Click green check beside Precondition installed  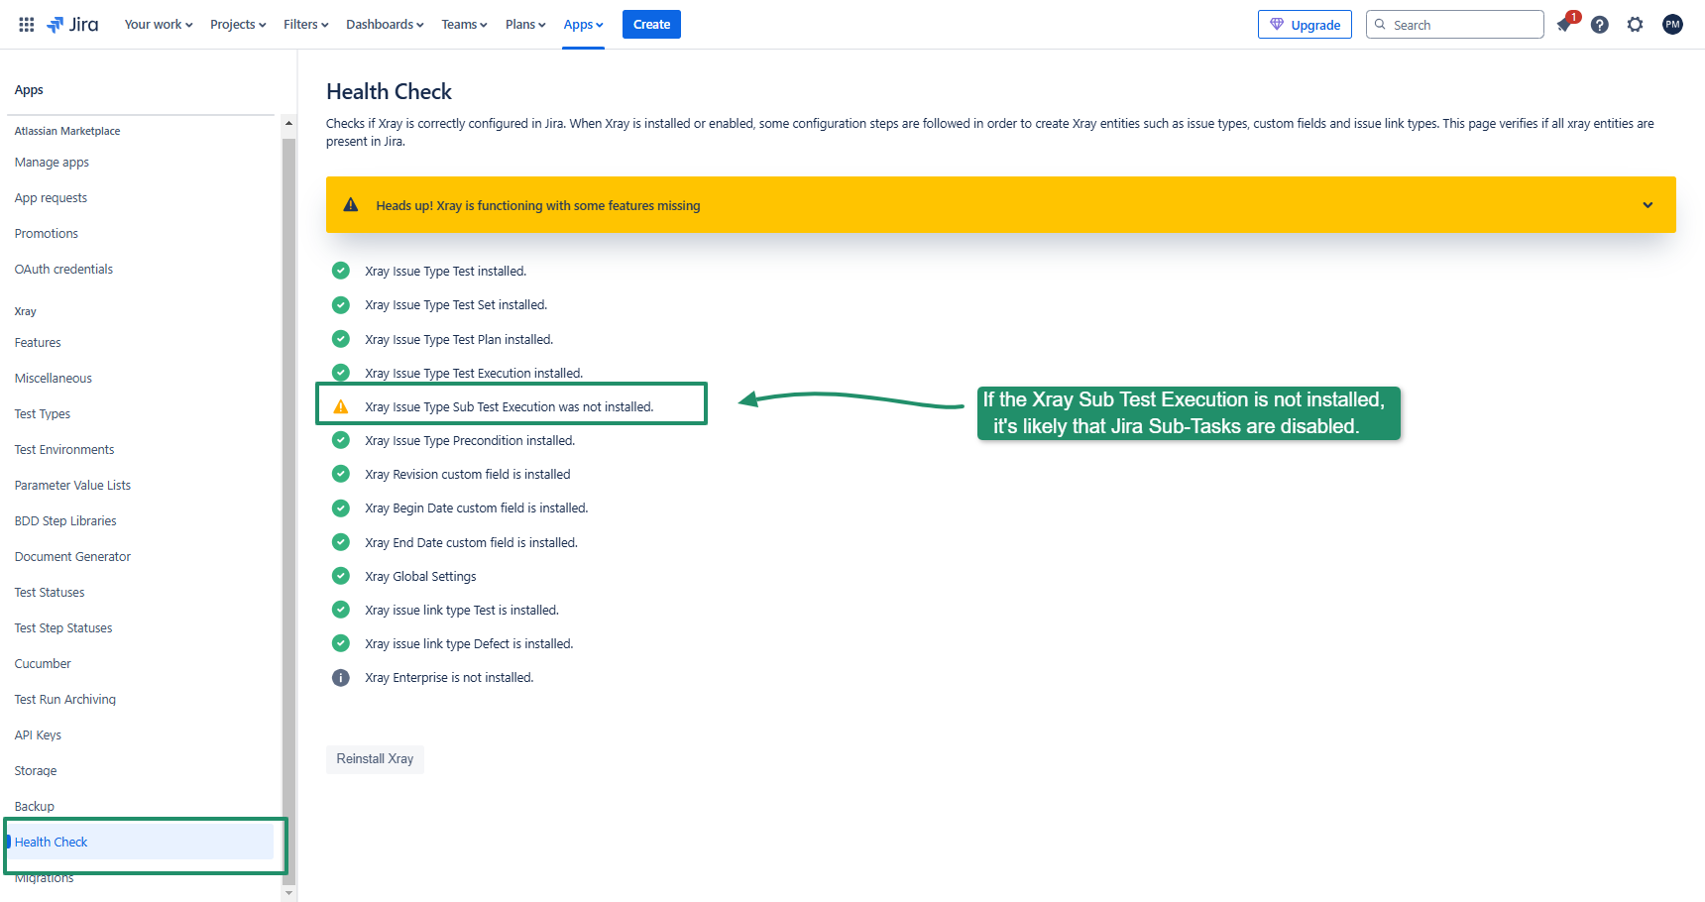click(341, 440)
